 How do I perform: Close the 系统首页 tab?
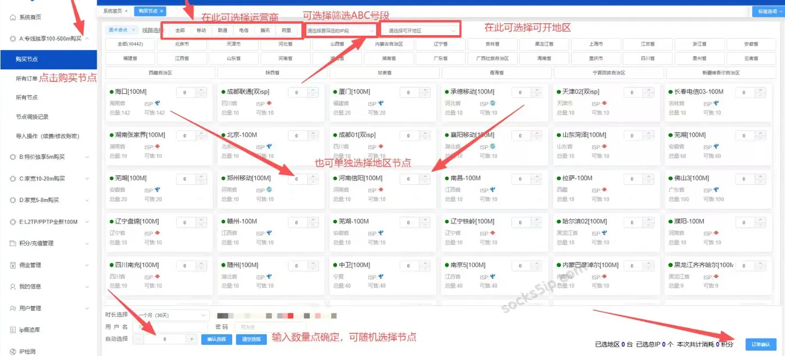126,11
